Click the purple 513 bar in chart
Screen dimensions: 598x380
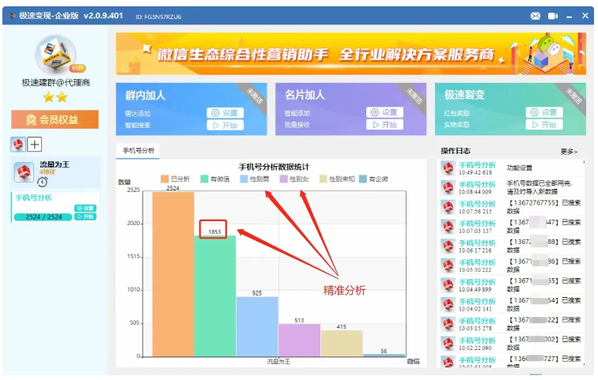point(299,340)
